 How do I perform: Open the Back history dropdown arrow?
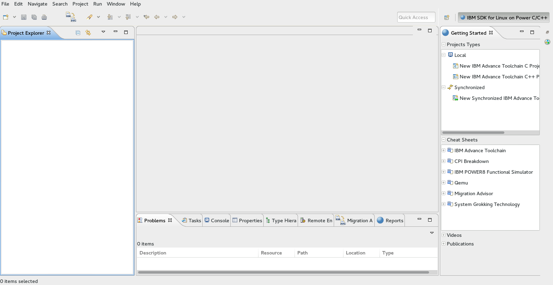pyautogui.click(x=166, y=17)
